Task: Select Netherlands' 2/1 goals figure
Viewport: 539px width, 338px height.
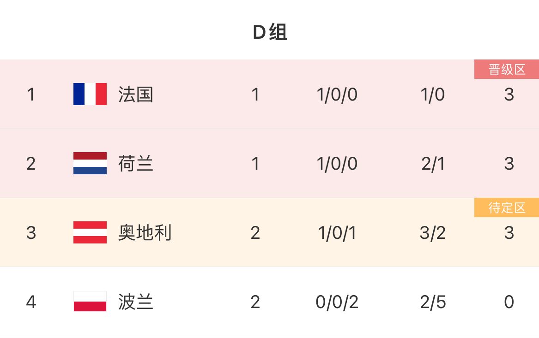Action: pyautogui.click(x=433, y=164)
